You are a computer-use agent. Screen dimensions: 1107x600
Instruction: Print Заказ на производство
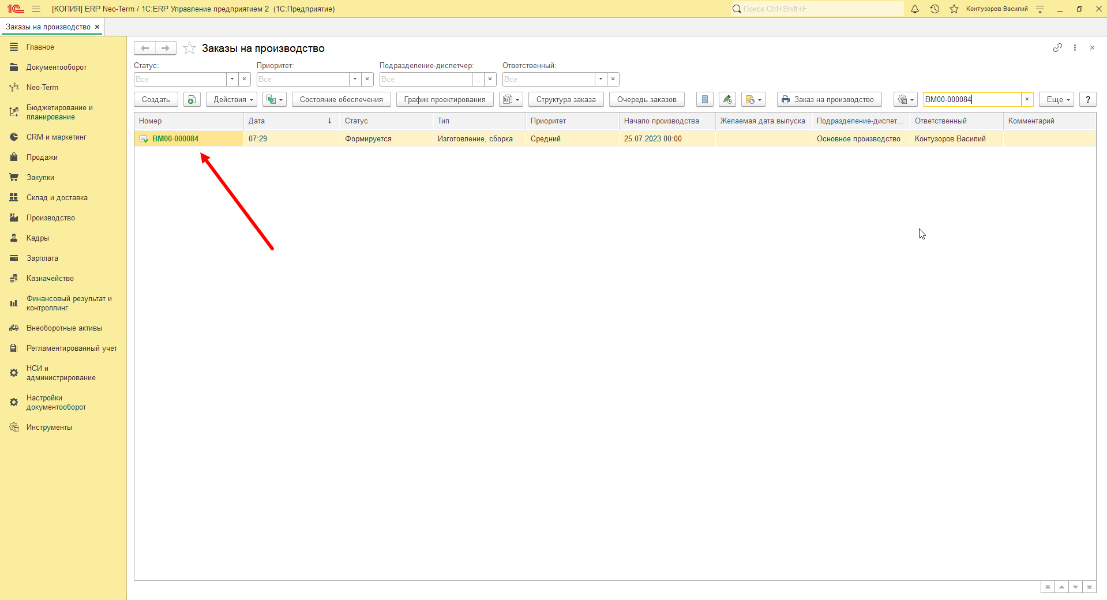(x=829, y=99)
